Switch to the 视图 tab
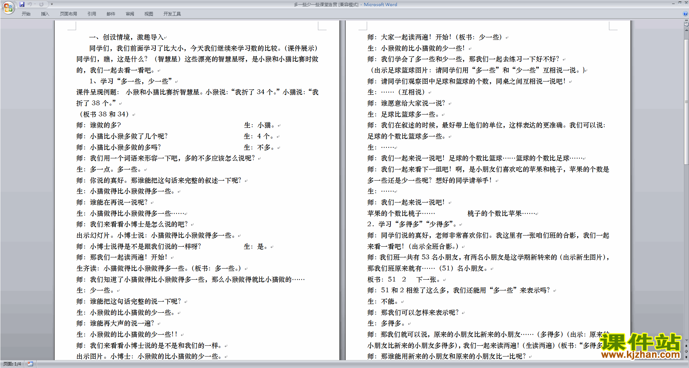Screen dimensions: 689x368 tap(149, 14)
